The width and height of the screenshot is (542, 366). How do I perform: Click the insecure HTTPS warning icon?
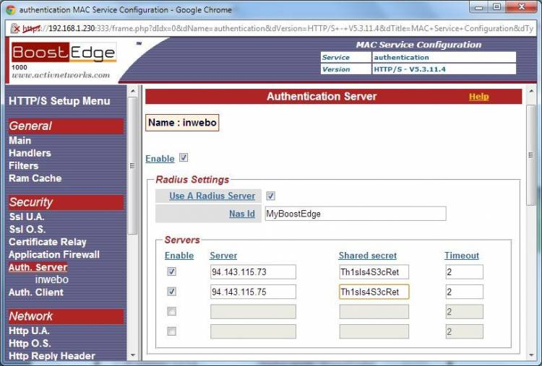(x=14, y=28)
